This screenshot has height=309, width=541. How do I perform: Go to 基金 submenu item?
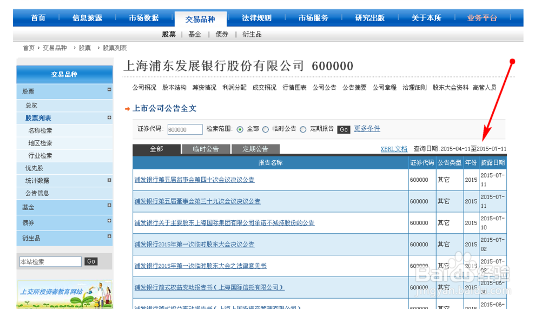tap(195, 34)
